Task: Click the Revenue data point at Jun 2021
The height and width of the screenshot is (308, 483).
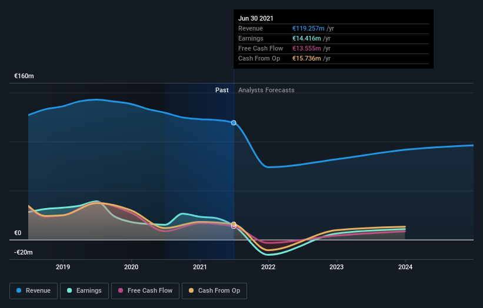Action: [x=234, y=123]
